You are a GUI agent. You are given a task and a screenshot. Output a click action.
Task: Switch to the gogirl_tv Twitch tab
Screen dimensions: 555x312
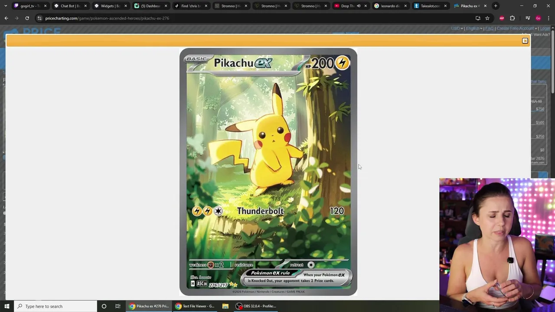point(30,6)
